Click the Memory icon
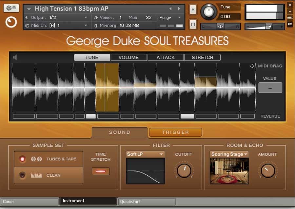The image size is (295, 209). pyautogui.click(x=96, y=26)
